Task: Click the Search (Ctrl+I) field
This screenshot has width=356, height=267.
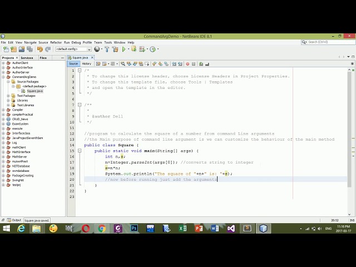Action: pos(328,42)
